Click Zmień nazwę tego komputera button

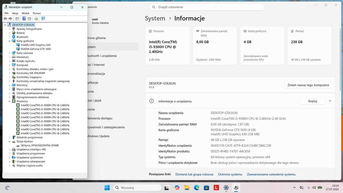click(308, 85)
